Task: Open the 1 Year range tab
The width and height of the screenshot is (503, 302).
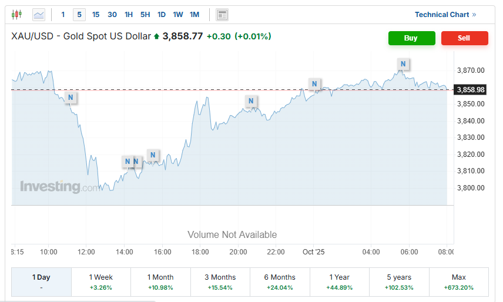Action: 340,281
